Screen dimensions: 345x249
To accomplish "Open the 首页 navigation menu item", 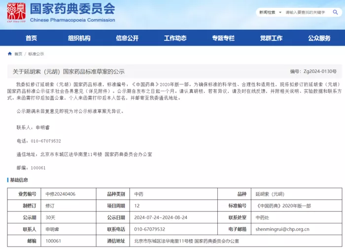I will [31, 38].
